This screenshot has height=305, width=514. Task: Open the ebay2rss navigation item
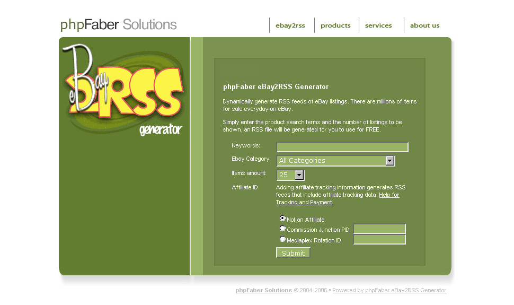[290, 25]
